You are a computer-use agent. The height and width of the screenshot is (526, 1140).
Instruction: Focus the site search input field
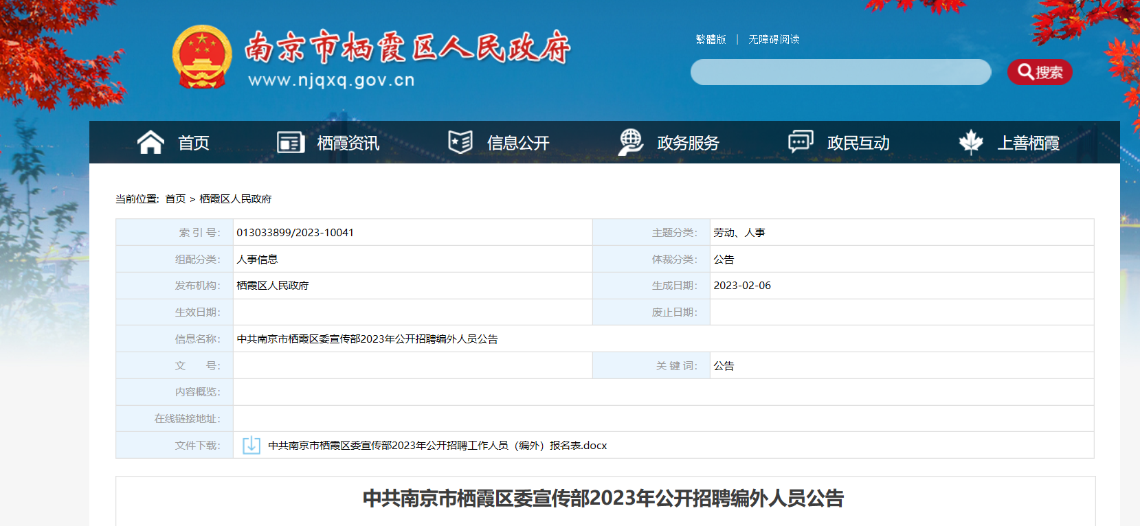click(x=840, y=72)
